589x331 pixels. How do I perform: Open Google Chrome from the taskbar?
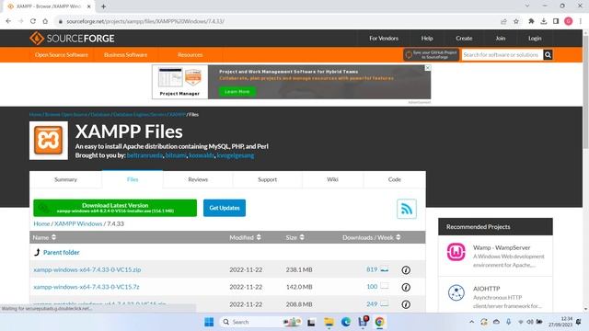coord(379,322)
